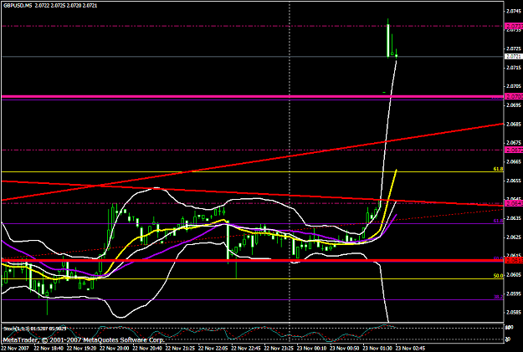Select the red 2.0613 price level tag
Viewport: 523px width, 352px height.
pyautogui.click(x=514, y=261)
